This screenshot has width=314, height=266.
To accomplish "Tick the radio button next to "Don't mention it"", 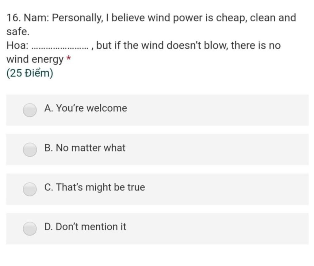I will tap(30, 228).
